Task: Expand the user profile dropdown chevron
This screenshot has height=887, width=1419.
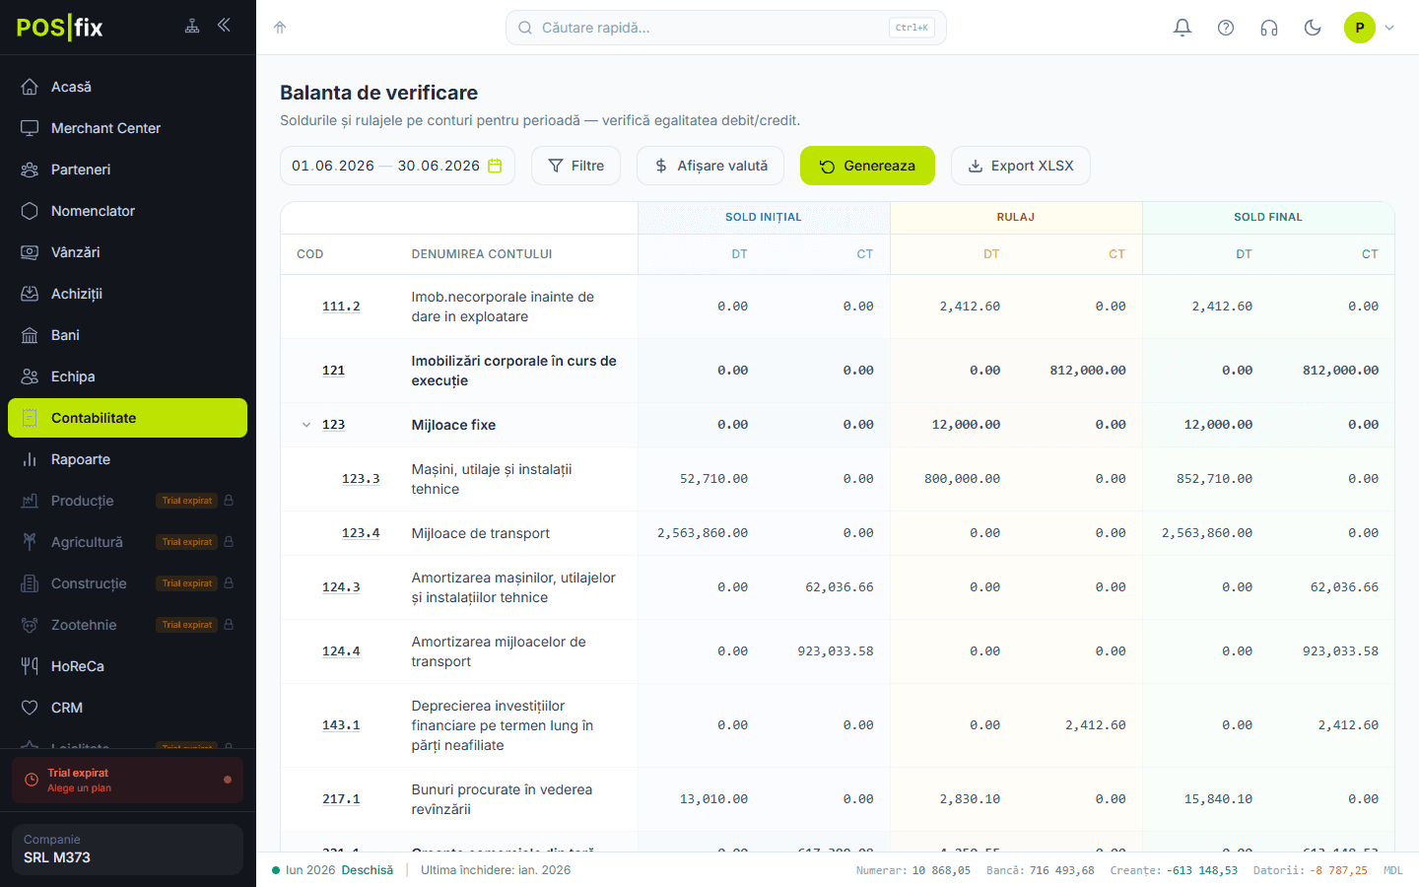Action: 1389,28
